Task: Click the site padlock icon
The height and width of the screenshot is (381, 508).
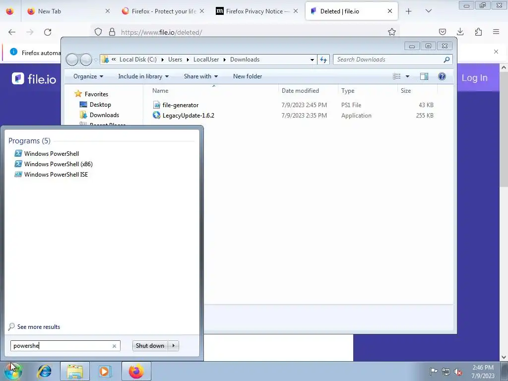Action: click(112, 32)
